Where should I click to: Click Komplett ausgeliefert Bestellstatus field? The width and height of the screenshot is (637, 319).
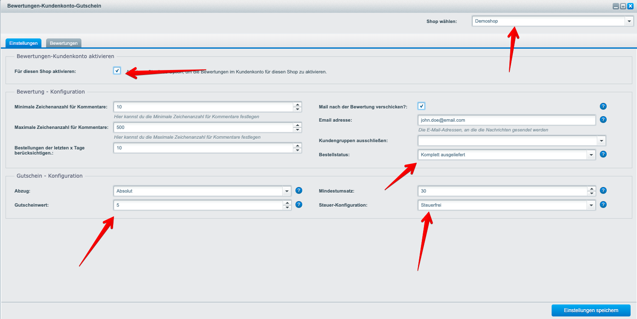[503, 155]
